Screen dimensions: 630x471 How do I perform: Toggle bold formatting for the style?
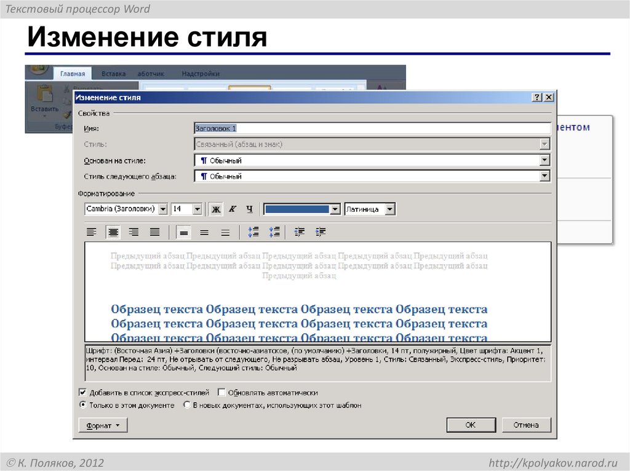(215, 209)
